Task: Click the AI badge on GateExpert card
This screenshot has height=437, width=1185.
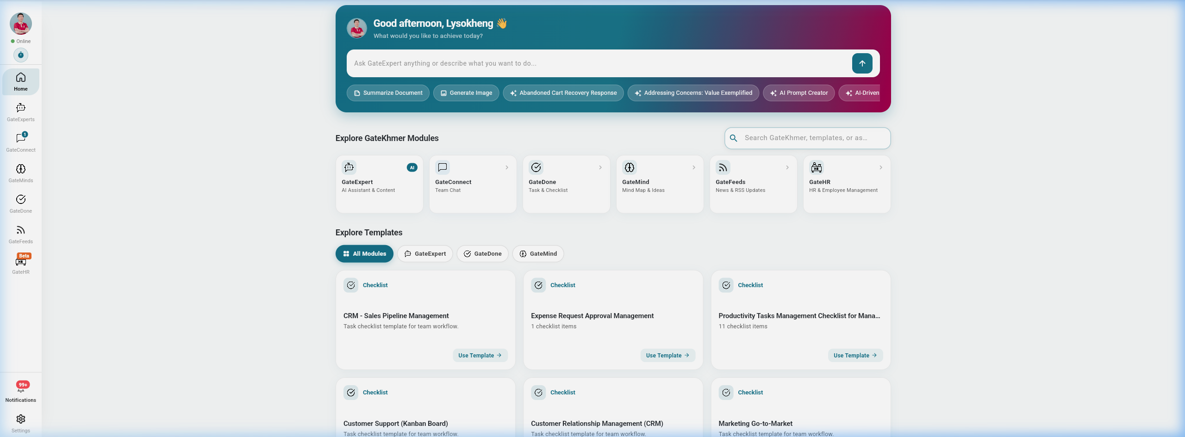Action: click(x=412, y=168)
